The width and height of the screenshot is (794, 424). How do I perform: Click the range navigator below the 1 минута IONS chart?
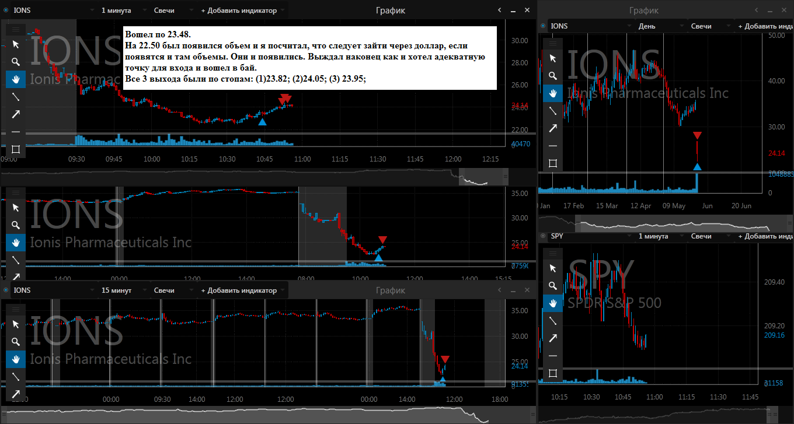pos(255,177)
